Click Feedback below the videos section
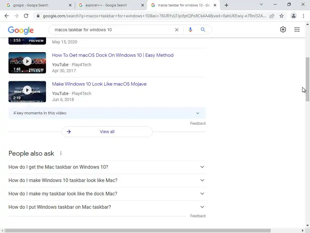This screenshot has height=233, width=310. point(198,123)
